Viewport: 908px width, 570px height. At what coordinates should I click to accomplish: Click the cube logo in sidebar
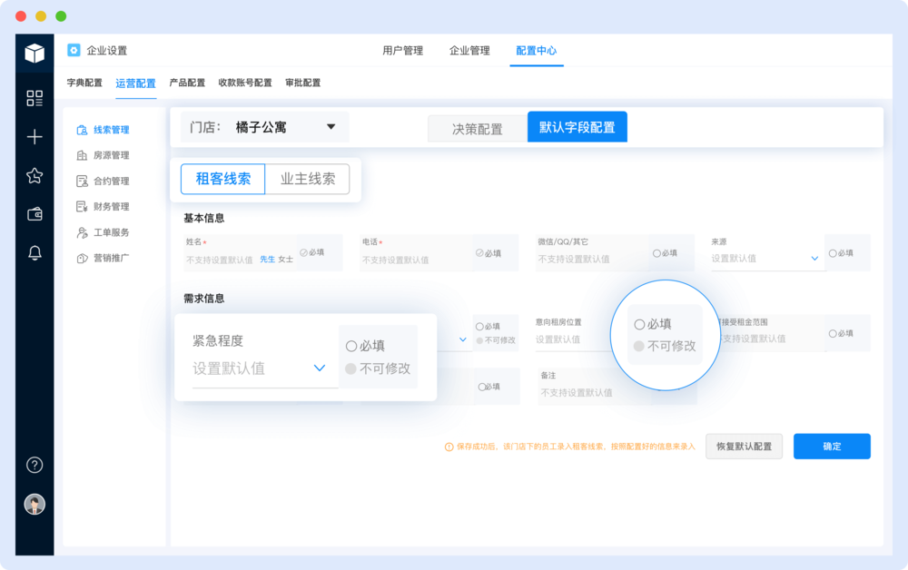35,54
